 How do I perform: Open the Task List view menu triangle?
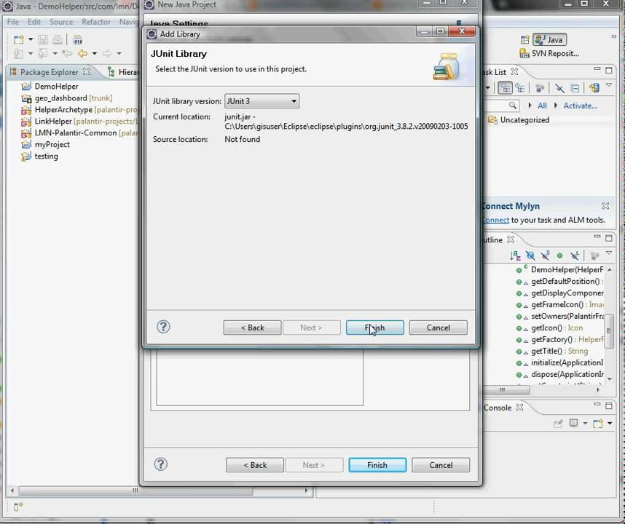(609, 85)
